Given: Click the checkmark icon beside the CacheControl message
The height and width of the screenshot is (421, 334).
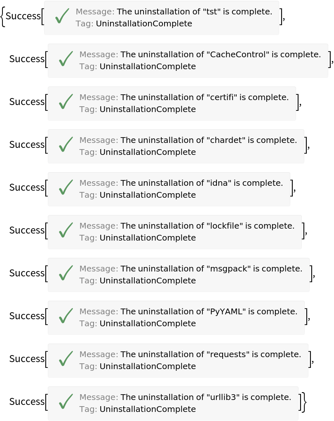Looking at the screenshot, I should [x=66, y=59].
